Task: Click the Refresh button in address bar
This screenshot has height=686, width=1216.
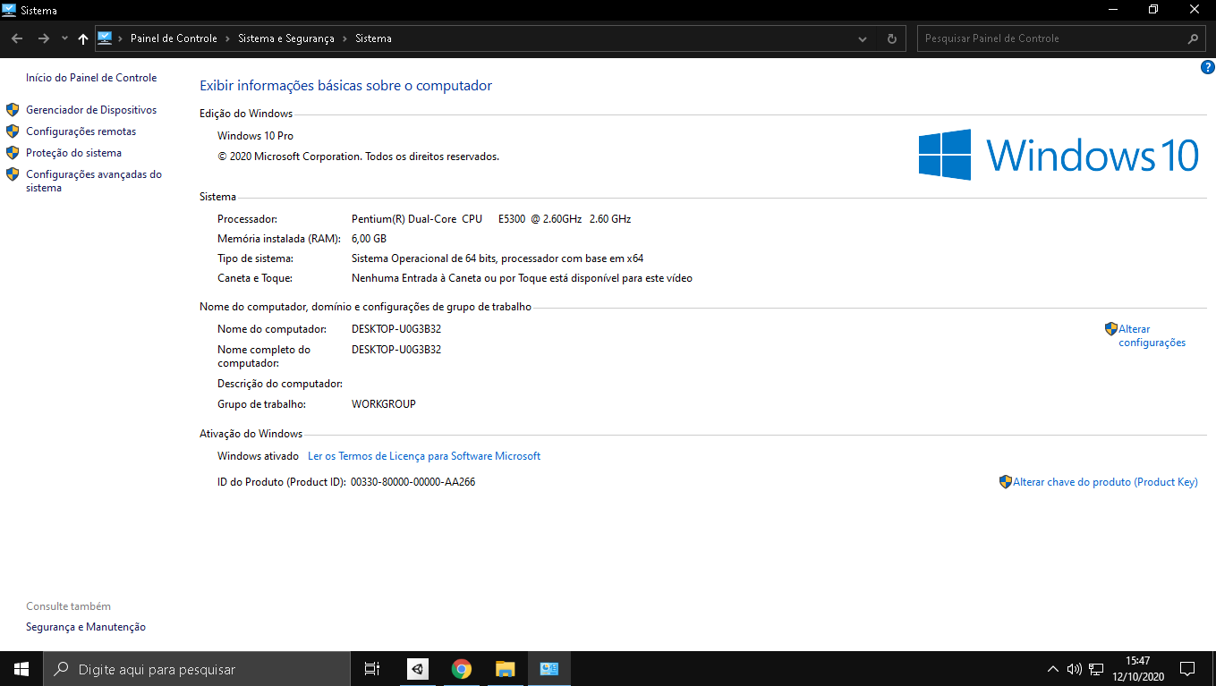Action: click(x=891, y=38)
